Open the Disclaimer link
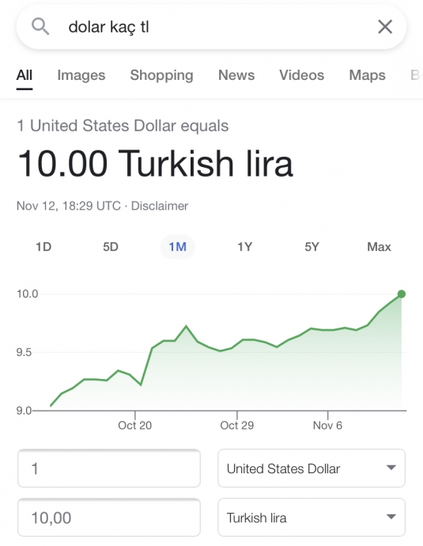The height and width of the screenshot is (546, 423). tap(160, 206)
